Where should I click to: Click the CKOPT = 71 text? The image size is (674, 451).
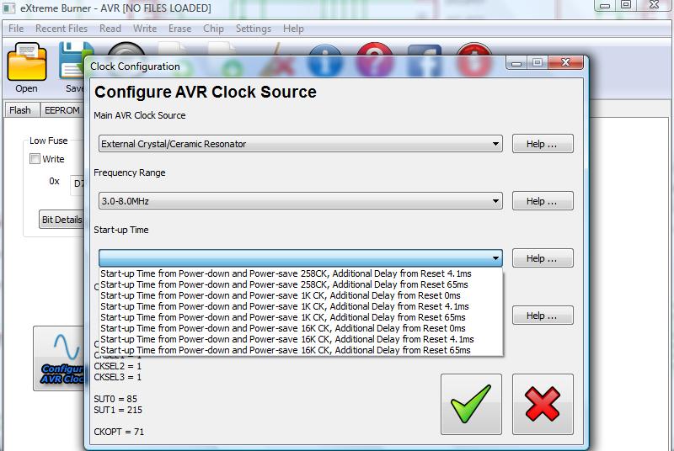pos(119,432)
